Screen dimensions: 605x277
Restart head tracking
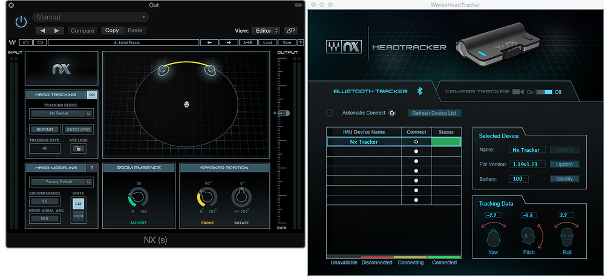tap(45, 129)
